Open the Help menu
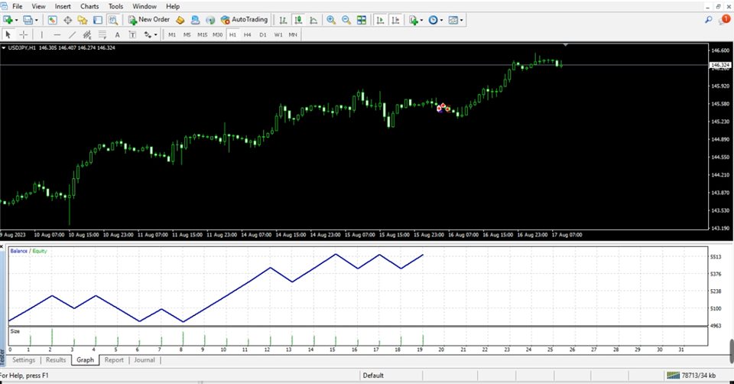734x384 pixels. pyautogui.click(x=173, y=7)
